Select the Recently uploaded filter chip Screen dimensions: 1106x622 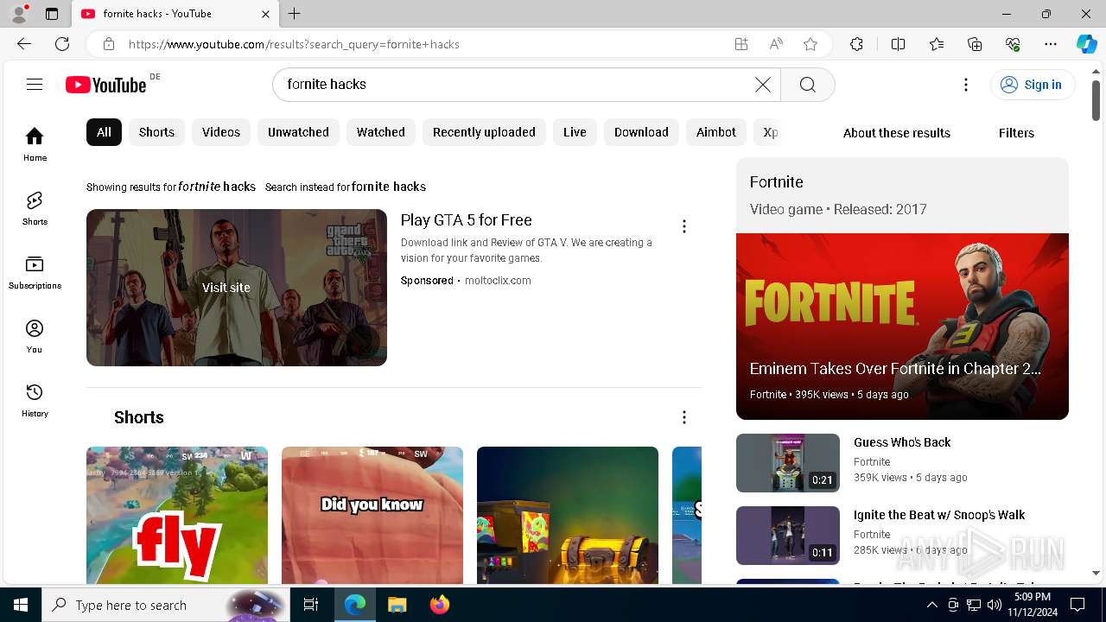484,132
